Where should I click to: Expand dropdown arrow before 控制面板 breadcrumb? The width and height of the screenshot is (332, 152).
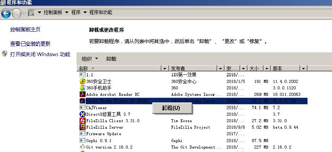[x=39, y=13]
